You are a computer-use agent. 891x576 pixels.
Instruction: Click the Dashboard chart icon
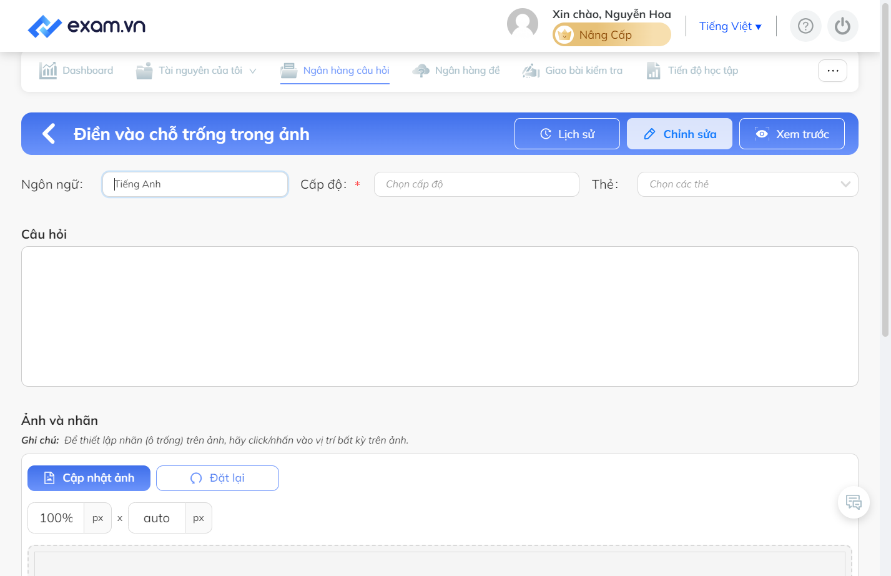point(48,71)
